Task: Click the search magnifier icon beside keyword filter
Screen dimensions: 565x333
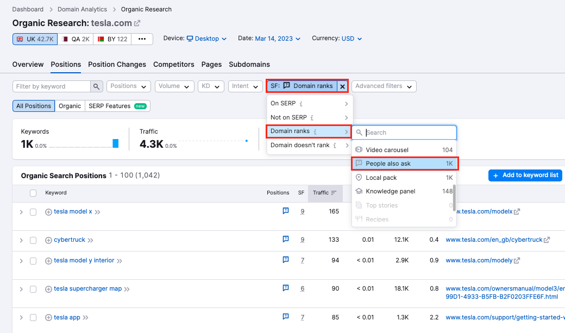Action: [97, 86]
